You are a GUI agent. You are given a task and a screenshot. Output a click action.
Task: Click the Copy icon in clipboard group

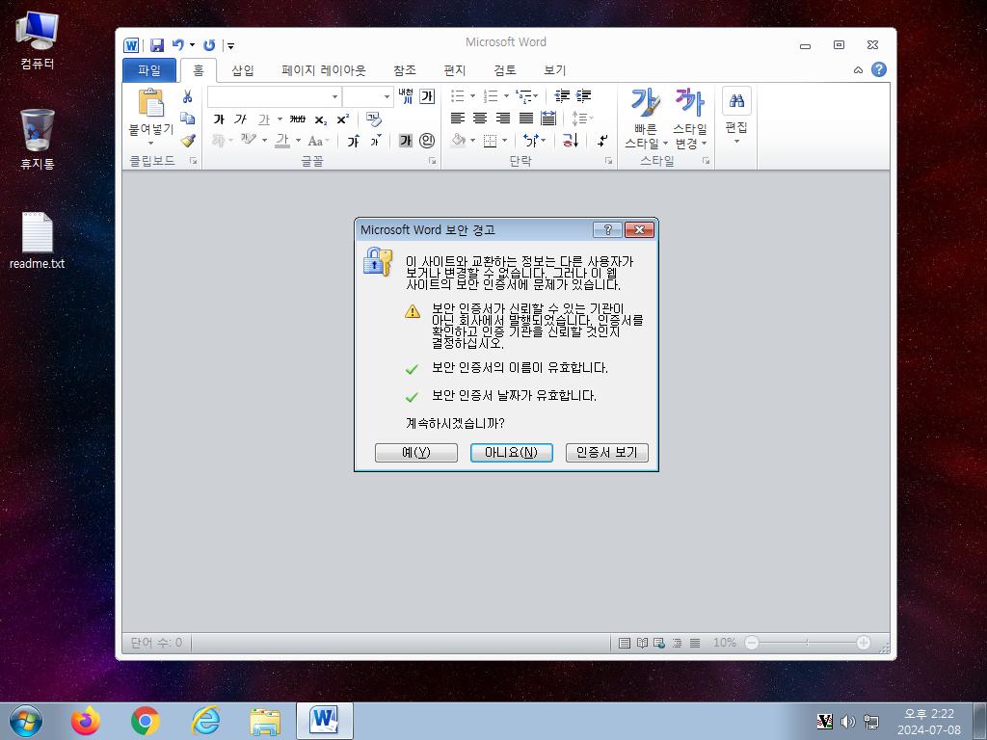tap(187, 119)
